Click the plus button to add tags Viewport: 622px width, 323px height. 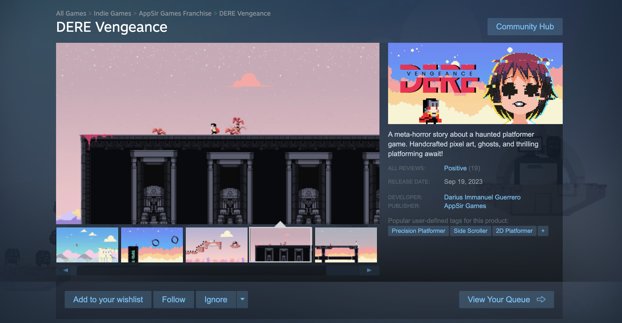(543, 231)
